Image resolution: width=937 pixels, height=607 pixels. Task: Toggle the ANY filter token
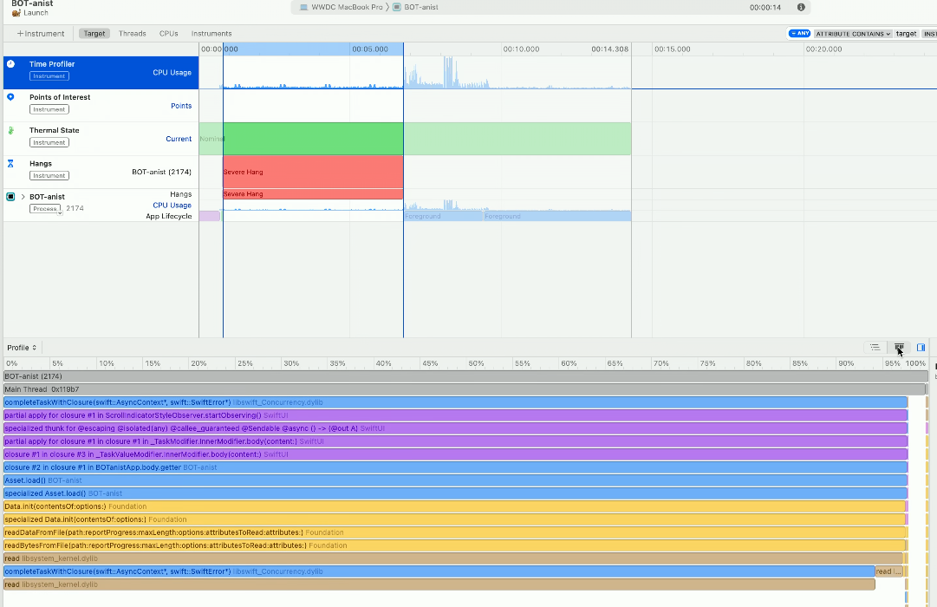click(x=799, y=34)
